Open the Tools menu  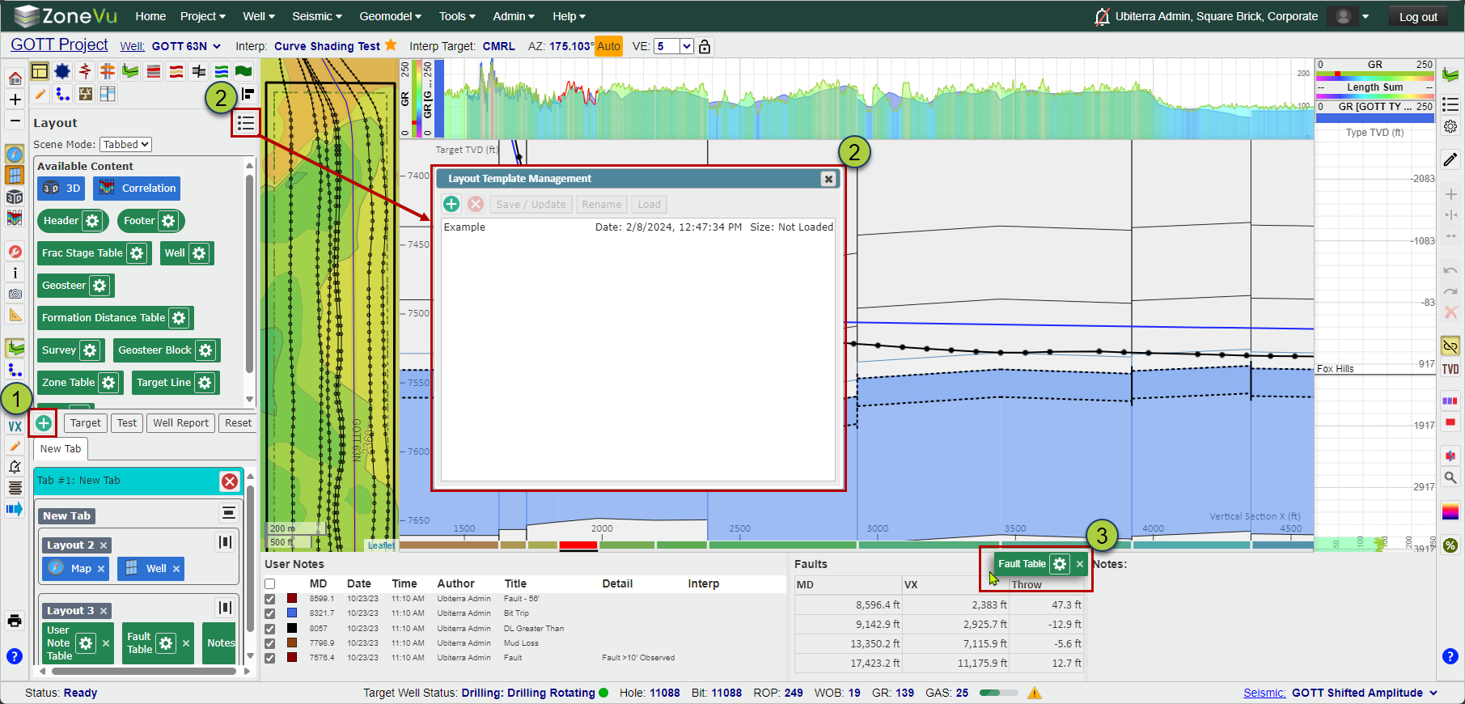(x=457, y=16)
